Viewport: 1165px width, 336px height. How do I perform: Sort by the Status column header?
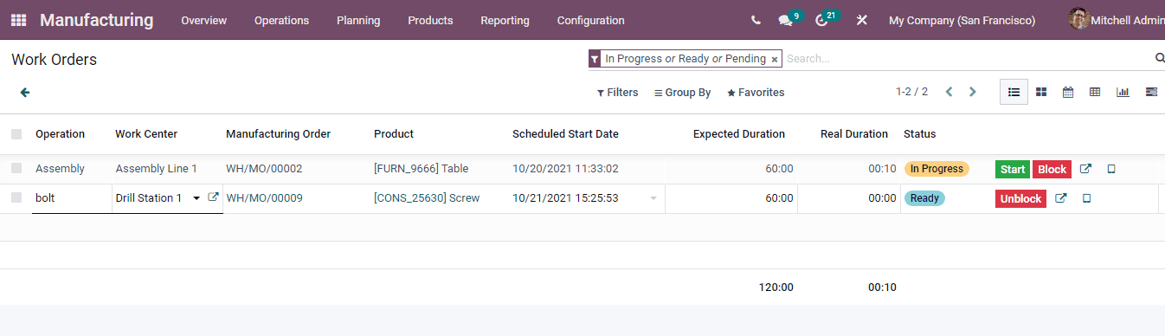tap(919, 134)
